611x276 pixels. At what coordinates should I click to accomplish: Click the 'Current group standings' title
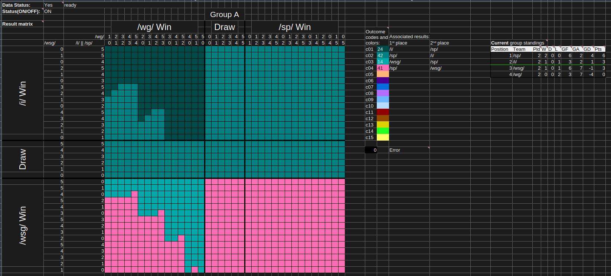(x=517, y=43)
